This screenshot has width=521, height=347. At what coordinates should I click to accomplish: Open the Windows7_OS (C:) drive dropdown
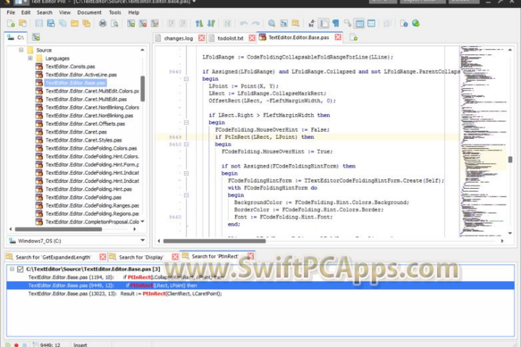pyautogui.click(x=143, y=240)
